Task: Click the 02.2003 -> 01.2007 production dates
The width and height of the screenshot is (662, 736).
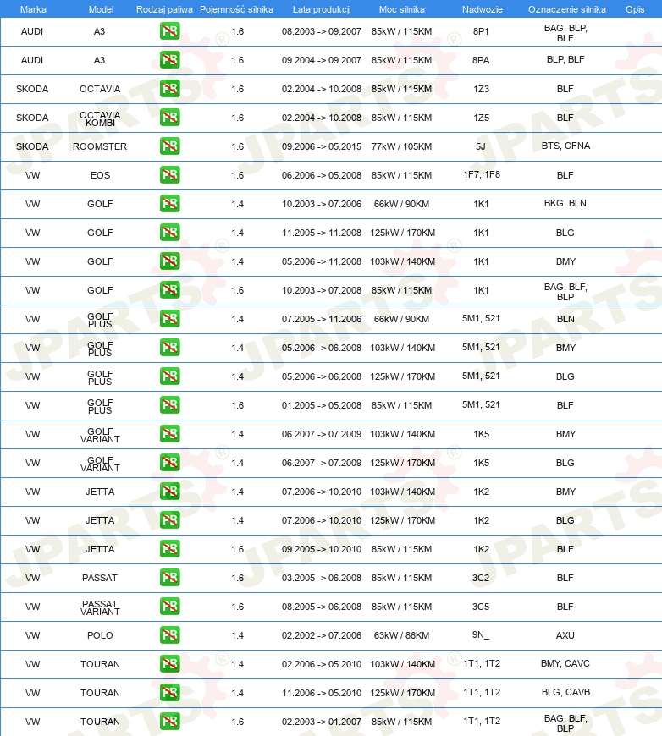Action: (322, 722)
